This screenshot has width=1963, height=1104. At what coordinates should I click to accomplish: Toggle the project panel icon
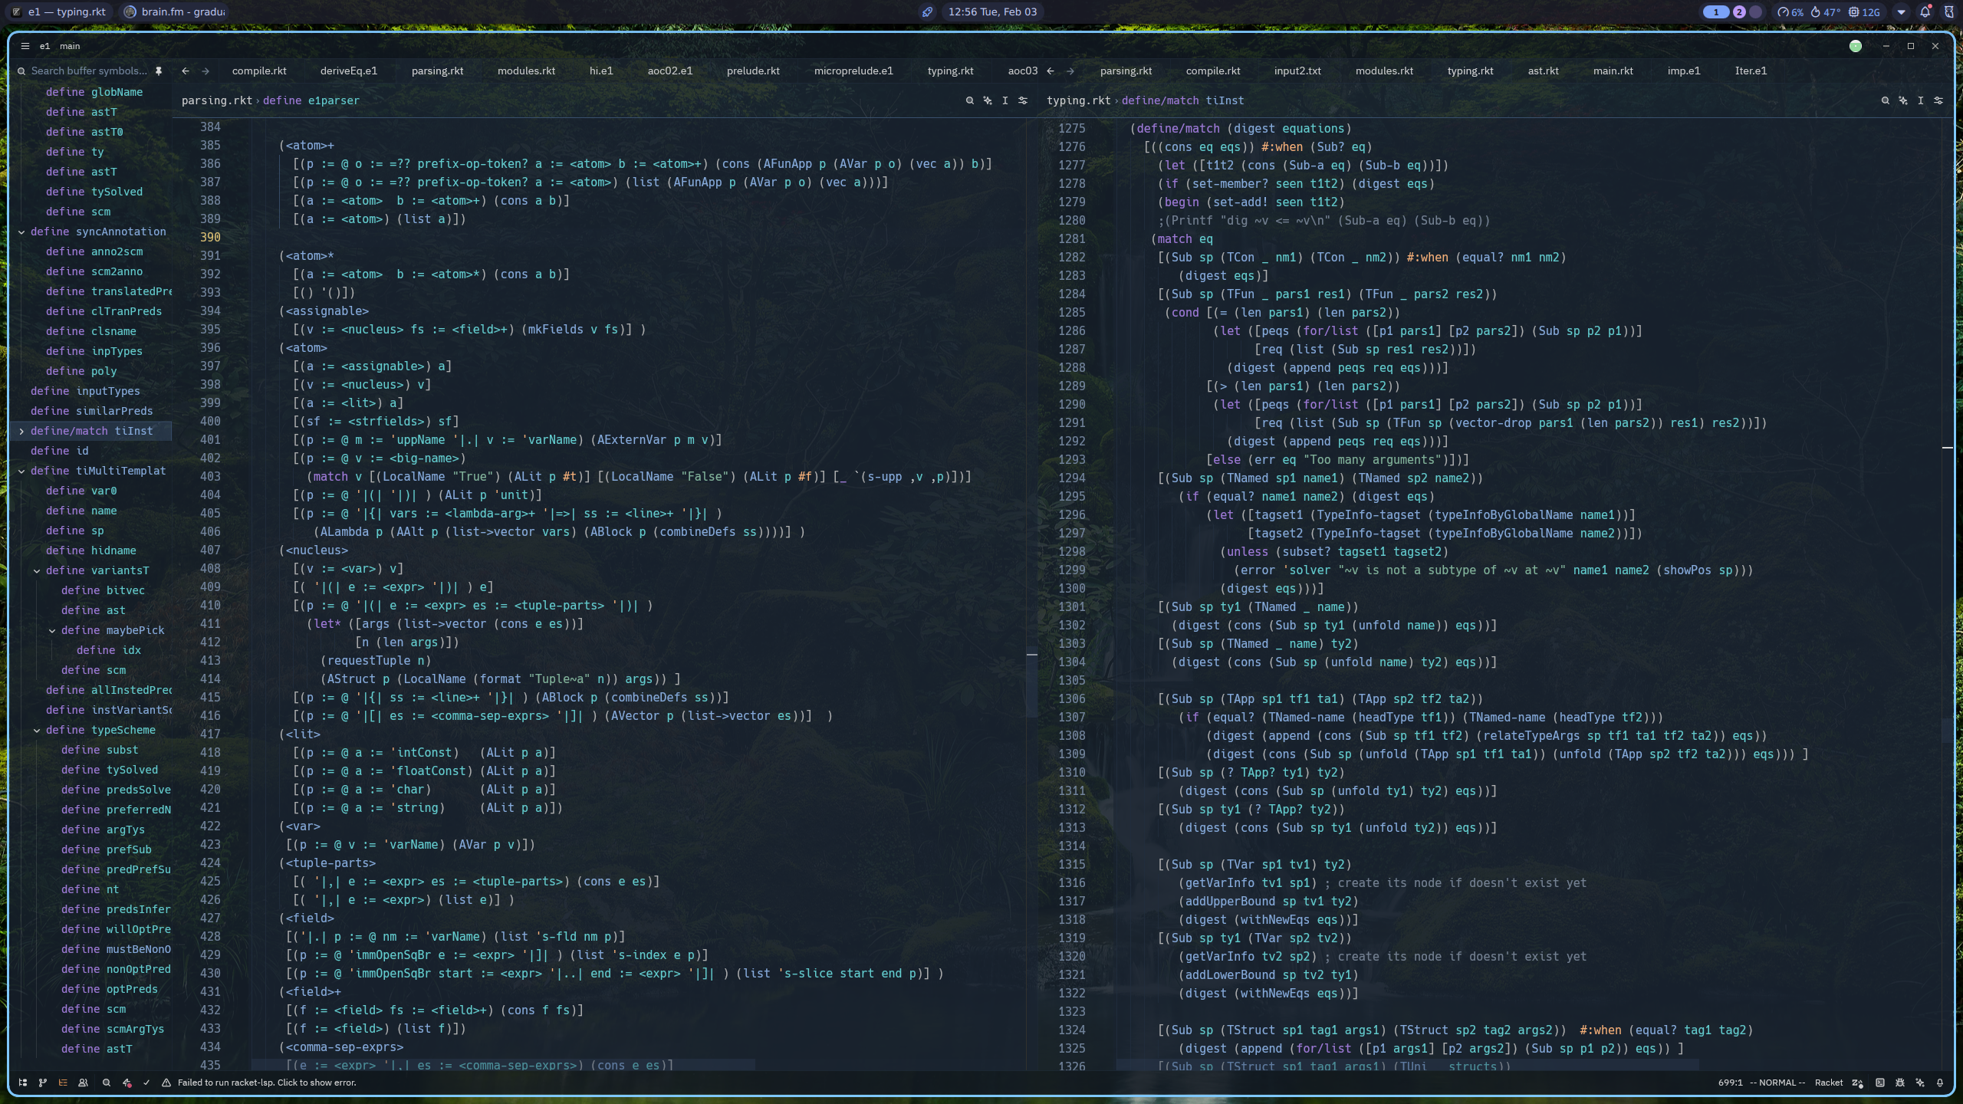pyautogui.click(x=23, y=1083)
